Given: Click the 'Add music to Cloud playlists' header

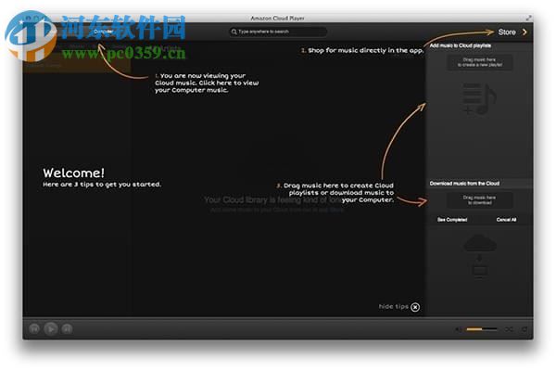Looking at the screenshot, I should coord(461,45).
